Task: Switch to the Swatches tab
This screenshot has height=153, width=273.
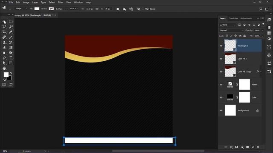Action: [x=233, y=18]
